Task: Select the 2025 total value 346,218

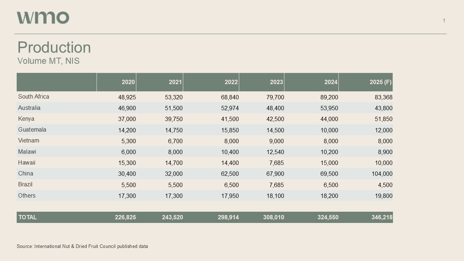Action: coord(382,217)
